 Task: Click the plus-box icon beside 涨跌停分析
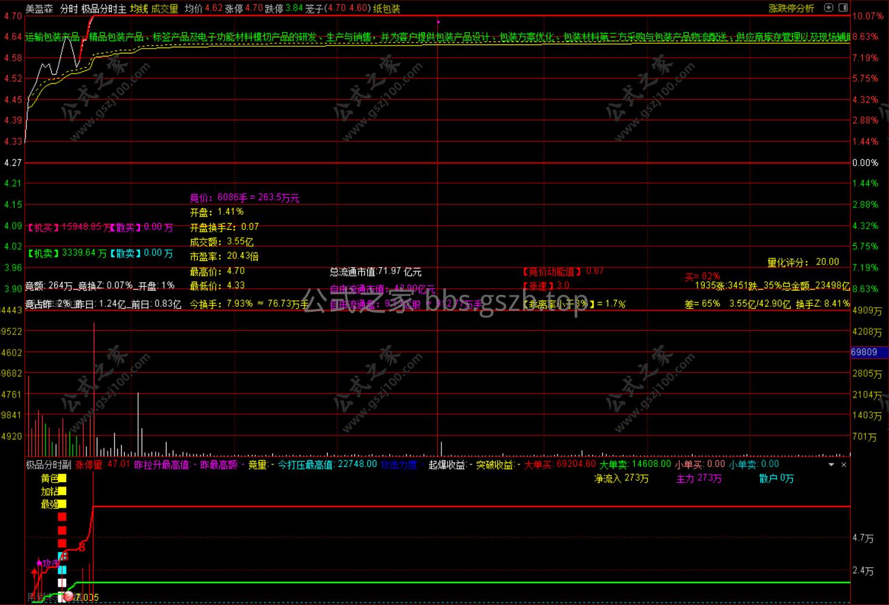click(828, 8)
